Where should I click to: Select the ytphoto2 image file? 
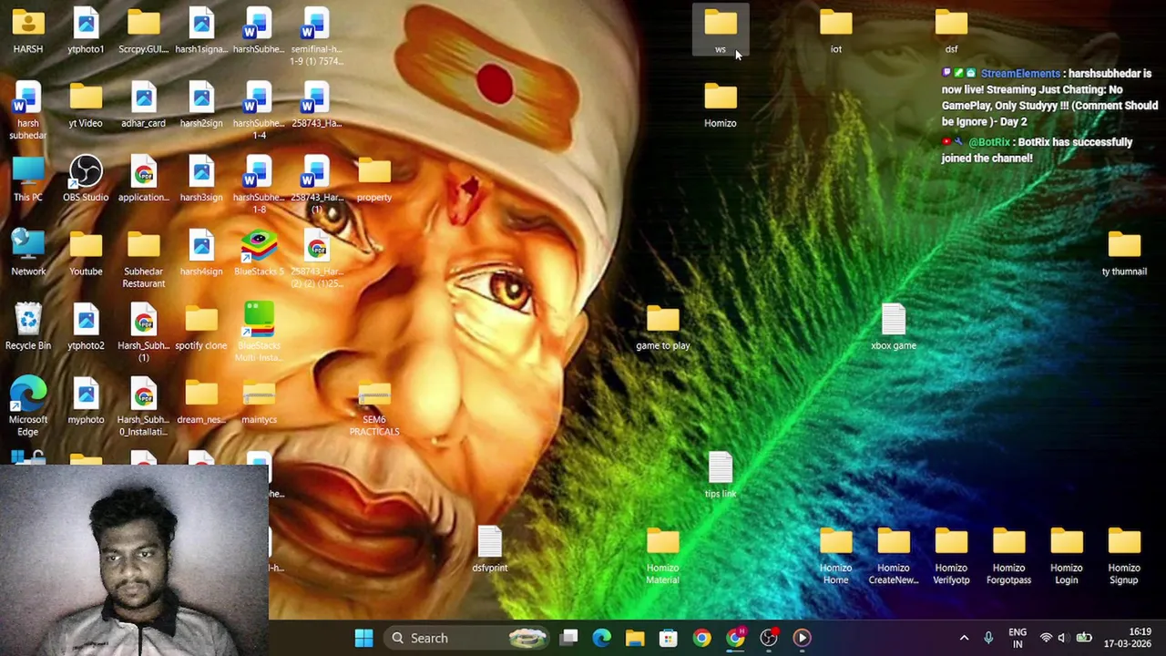(x=86, y=327)
